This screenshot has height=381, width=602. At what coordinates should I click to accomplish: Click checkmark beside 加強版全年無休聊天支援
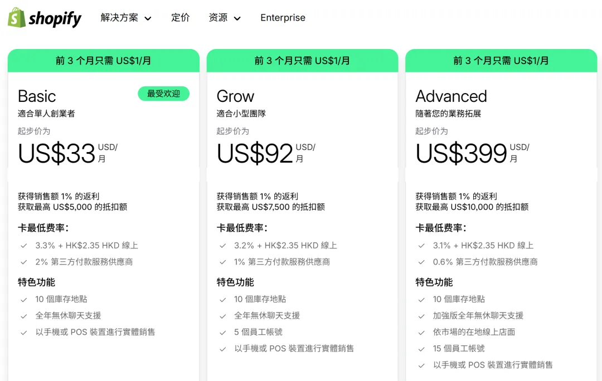(422, 316)
